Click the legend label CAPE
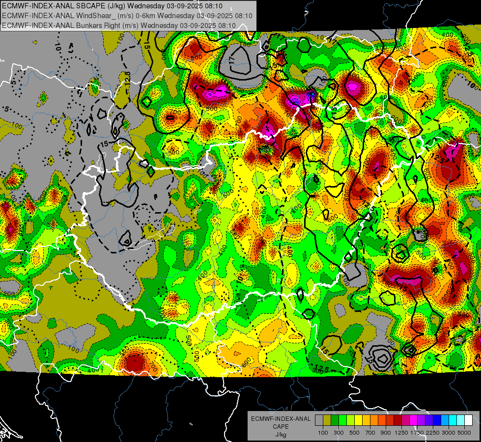 [x=281, y=426]
